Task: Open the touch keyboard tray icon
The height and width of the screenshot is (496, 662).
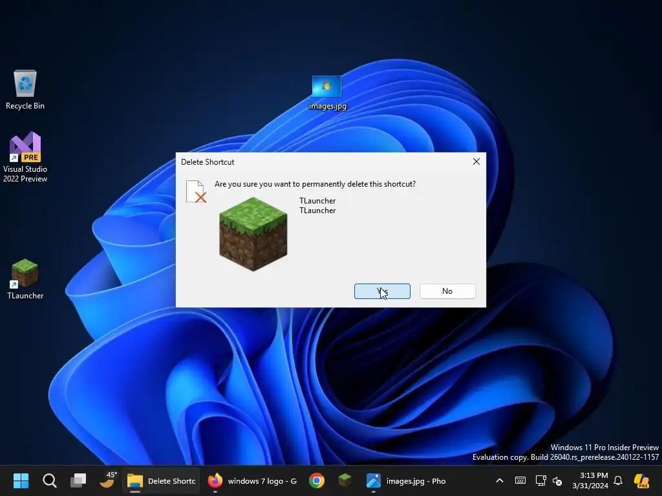Action: click(520, 480)
